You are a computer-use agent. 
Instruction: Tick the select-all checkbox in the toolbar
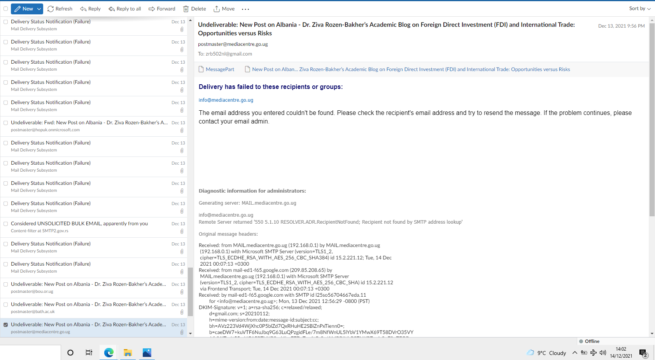point(6,9)
